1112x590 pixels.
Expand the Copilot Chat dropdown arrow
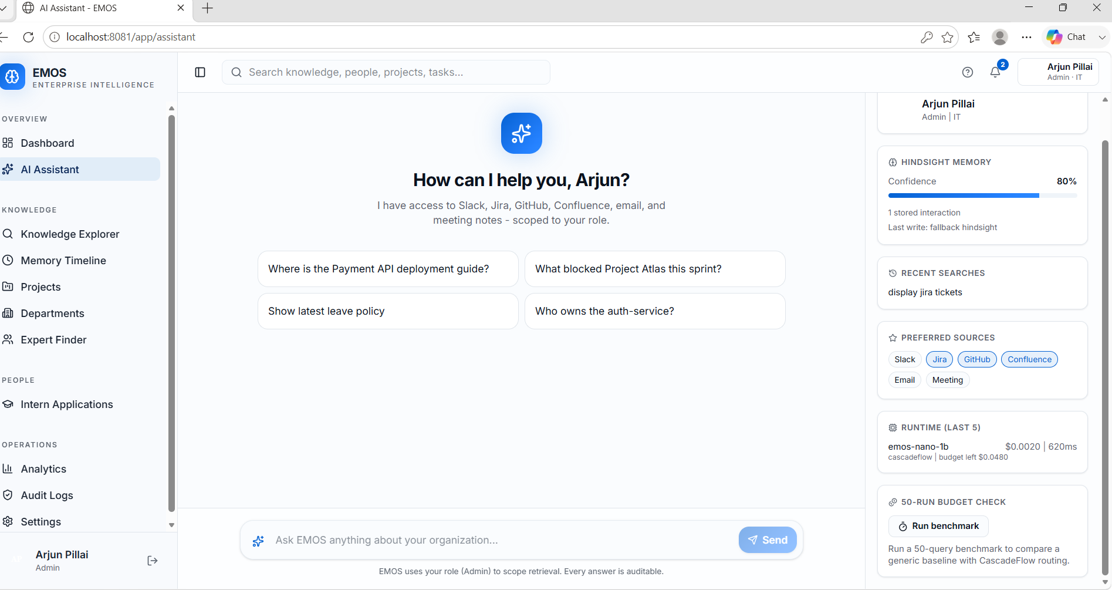(x=1102, y=37)
